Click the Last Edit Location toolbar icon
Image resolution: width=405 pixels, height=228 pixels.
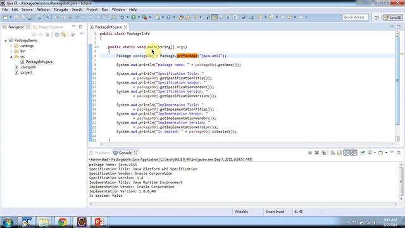(282, 17)
